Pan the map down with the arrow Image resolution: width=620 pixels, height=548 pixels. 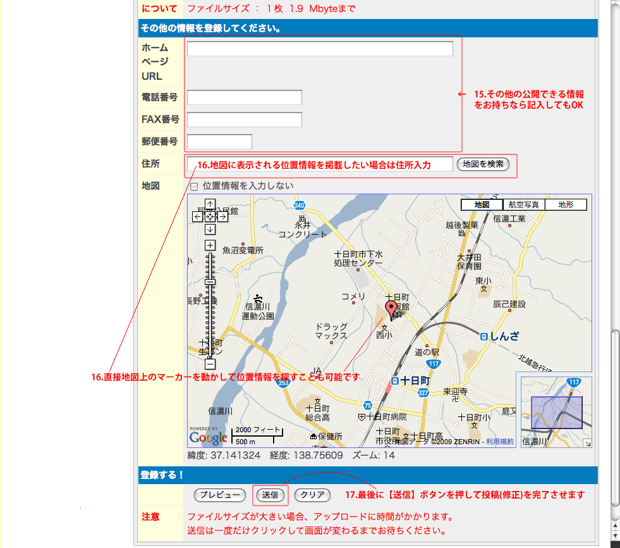[x=210, y=229]
